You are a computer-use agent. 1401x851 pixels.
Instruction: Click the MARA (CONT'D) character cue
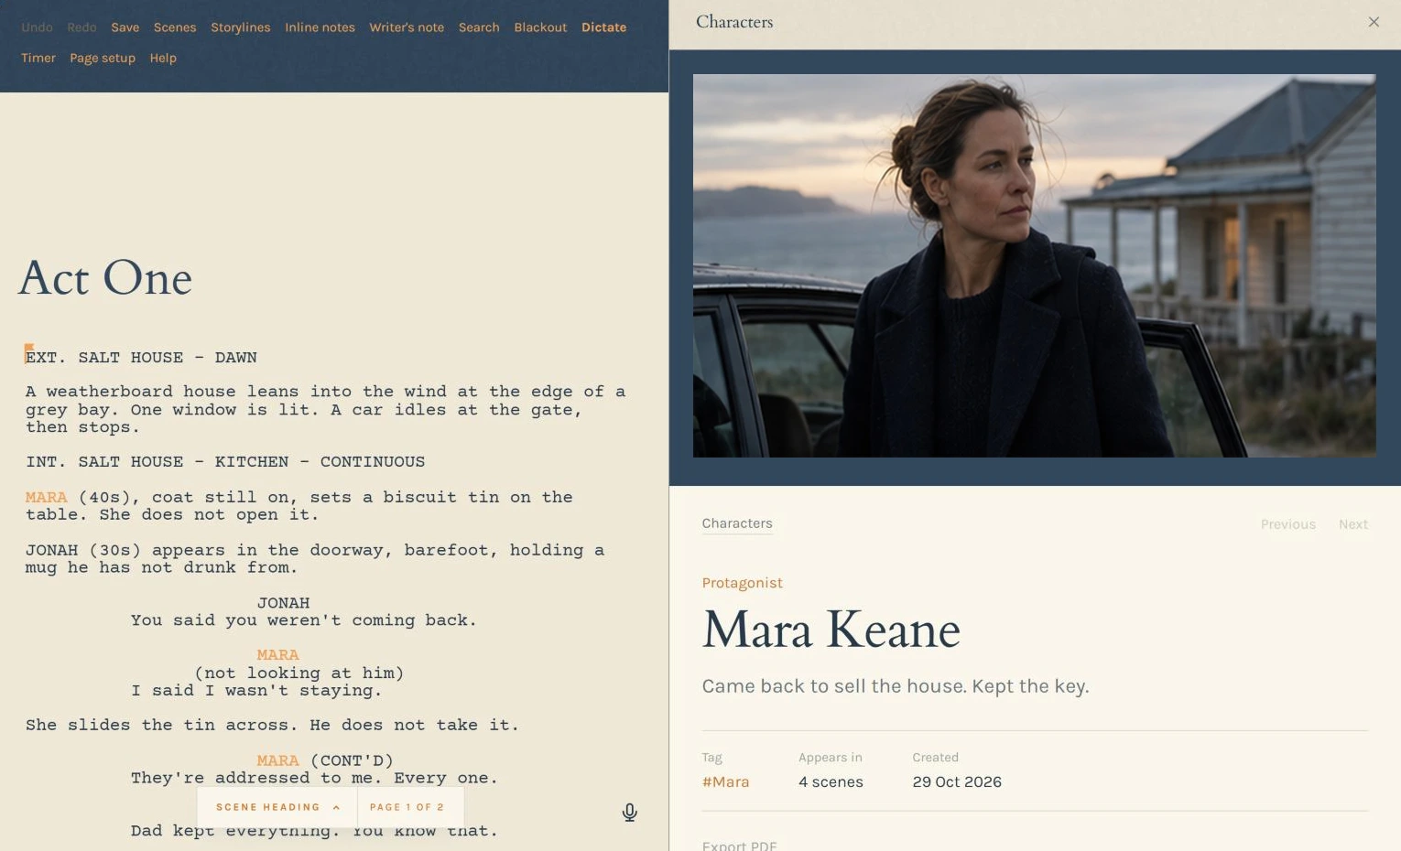(325, 760)
